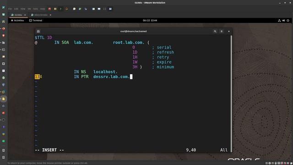
Task: Open the terminal hamburger menu
Action: tap(222, 31)
